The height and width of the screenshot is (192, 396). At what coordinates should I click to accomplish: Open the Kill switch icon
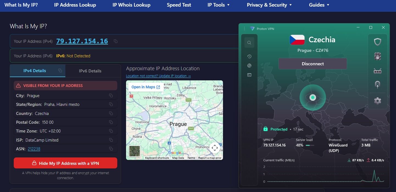[378, 56]
